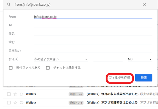This screenshot has height=109, width=158.
Task: Click the search query field from:(info@ibank.co.jp)
Action: point(32,4)
